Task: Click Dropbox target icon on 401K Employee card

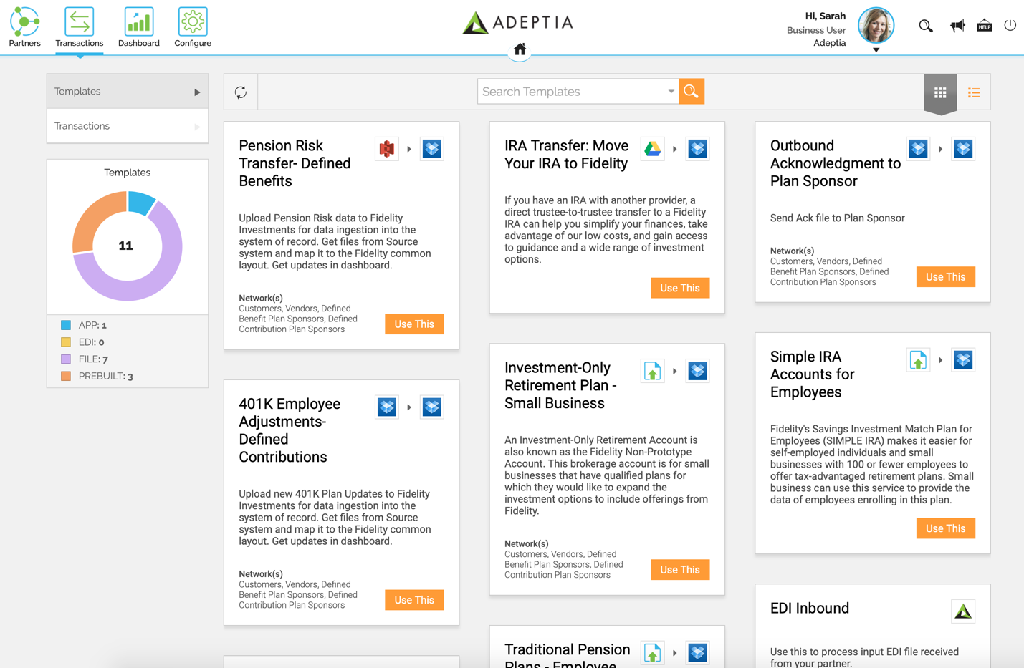Action: (431, 407)
